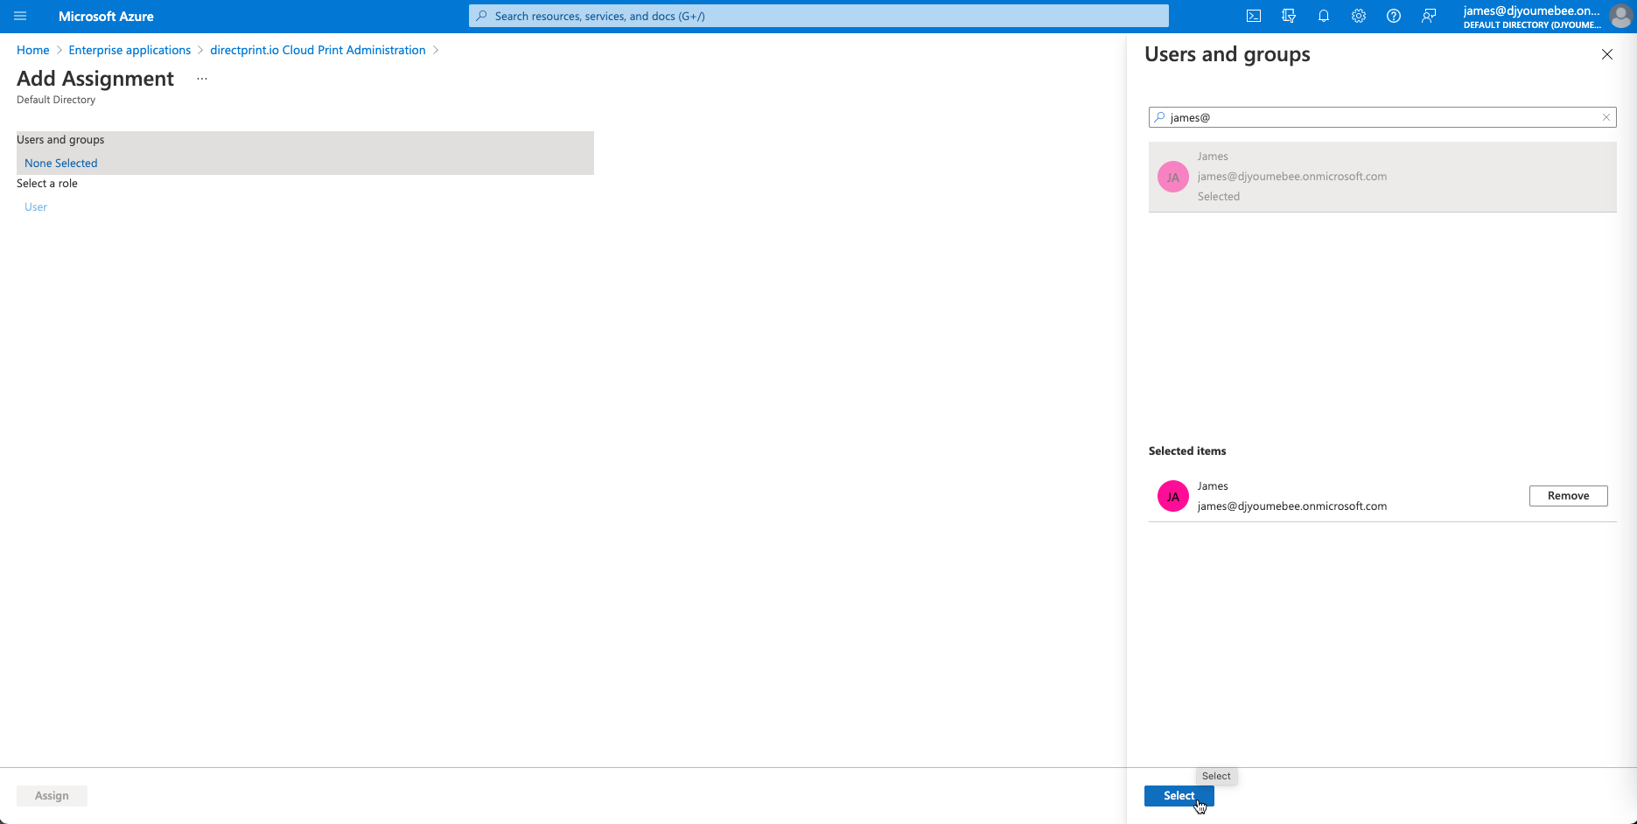Open the account avatar menu
Image resolution: width=1637 pixels, height=824 pixels.
[1620, 17]
